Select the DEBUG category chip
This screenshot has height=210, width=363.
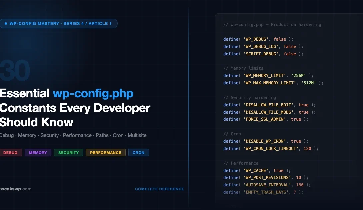[11, 152]
